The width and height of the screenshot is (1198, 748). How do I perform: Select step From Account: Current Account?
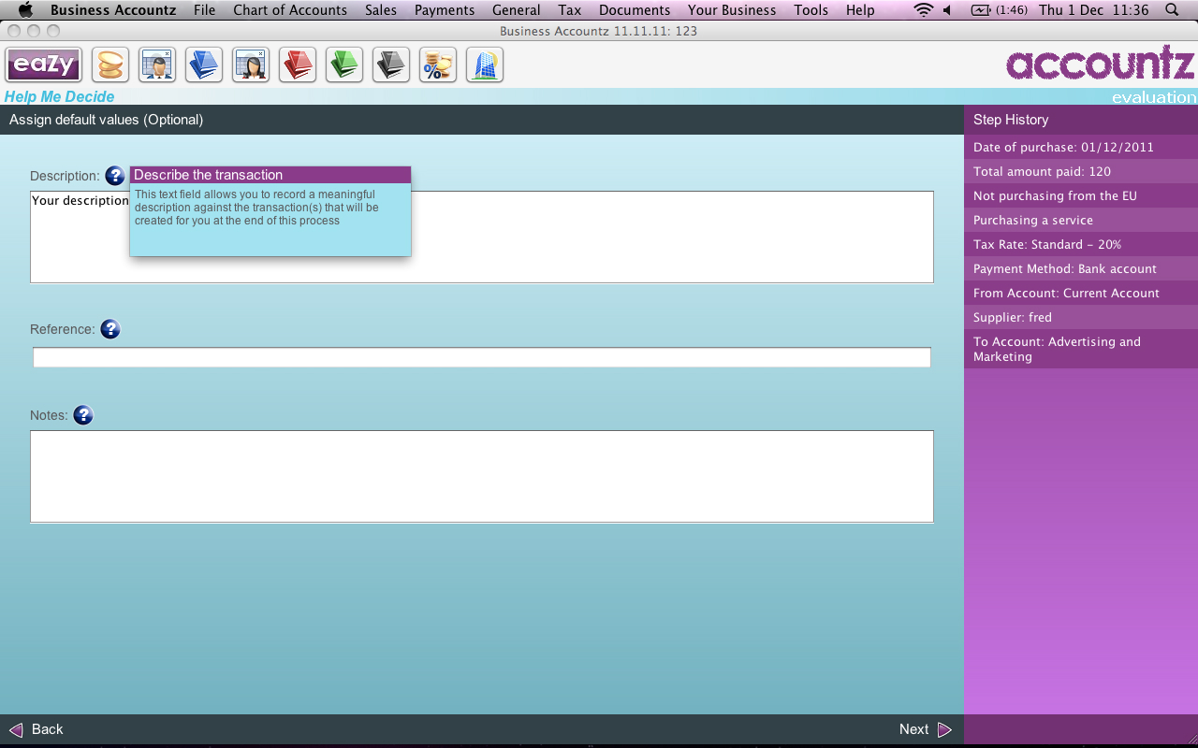[1081, 293]
